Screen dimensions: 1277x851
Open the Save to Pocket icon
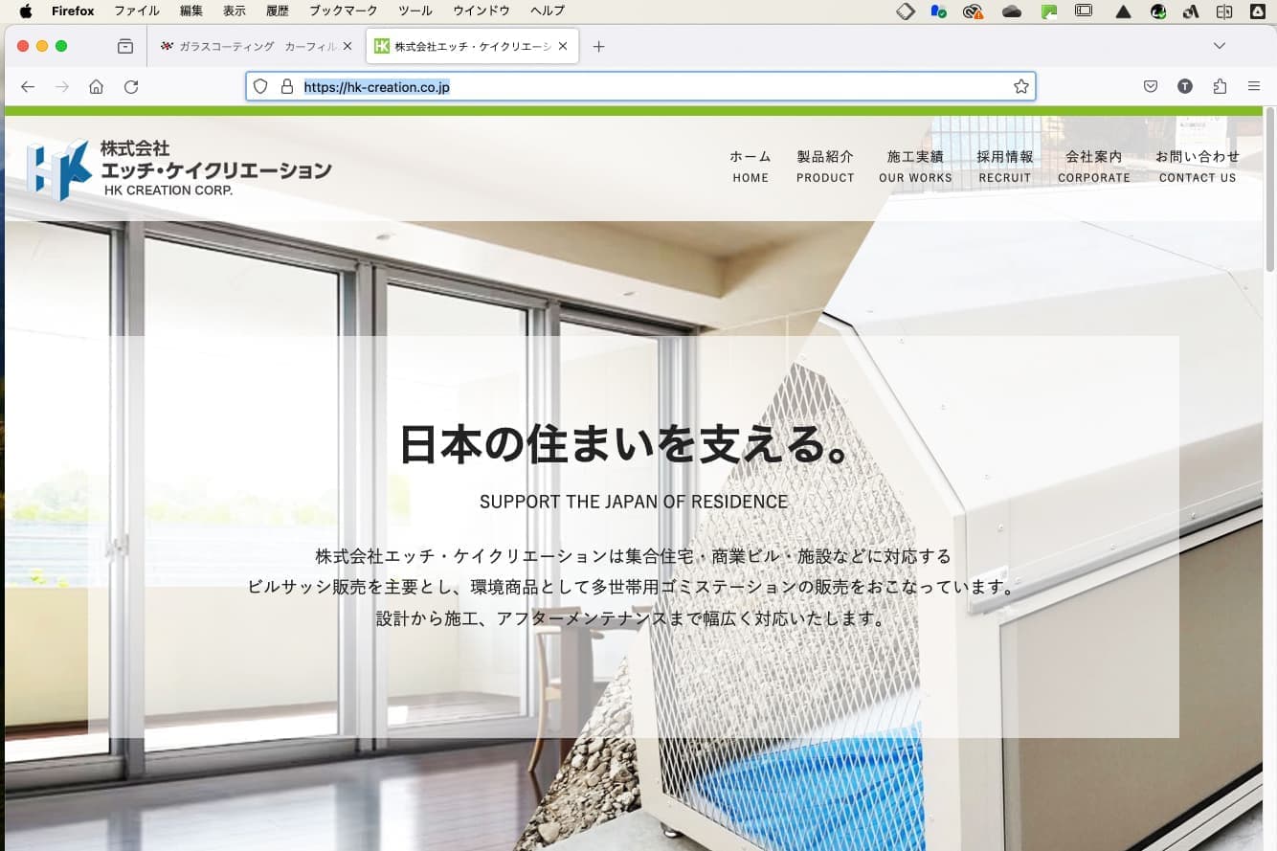coord(1151,87)
